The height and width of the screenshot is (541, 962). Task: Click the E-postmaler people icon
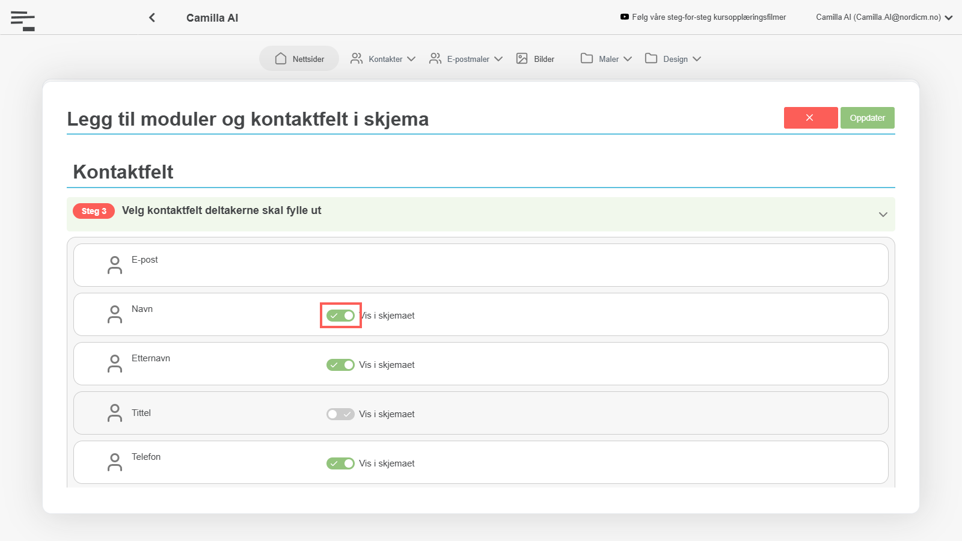click(x=435, y=58)
